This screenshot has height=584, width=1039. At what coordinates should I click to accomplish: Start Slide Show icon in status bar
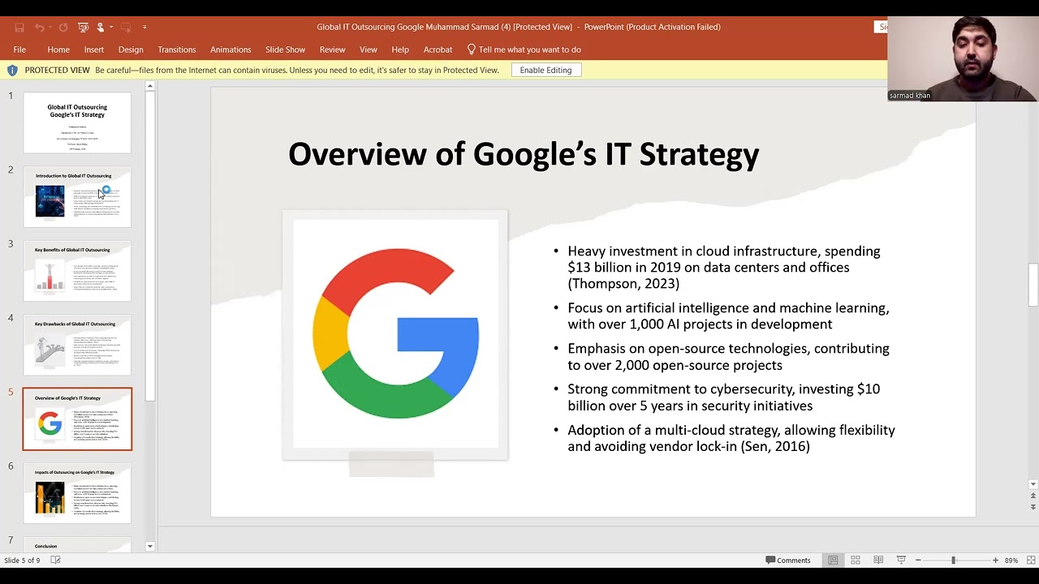click(901, 560)
